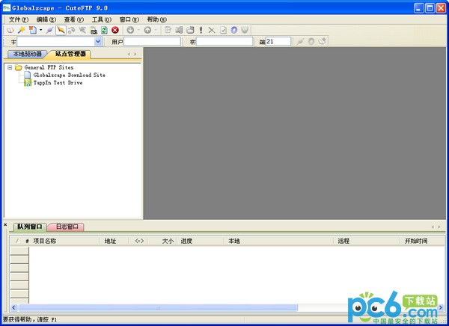Screen dimensions: 449x326
Task: Click the Quick Connect bar connect icon
Action: coord(300,42)
